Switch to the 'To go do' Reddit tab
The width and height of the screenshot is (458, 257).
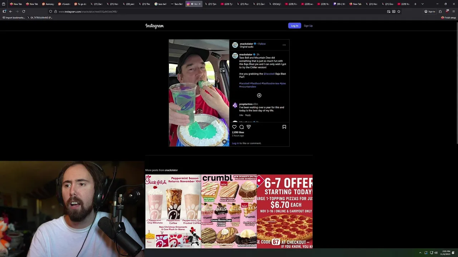coord(80,4)
